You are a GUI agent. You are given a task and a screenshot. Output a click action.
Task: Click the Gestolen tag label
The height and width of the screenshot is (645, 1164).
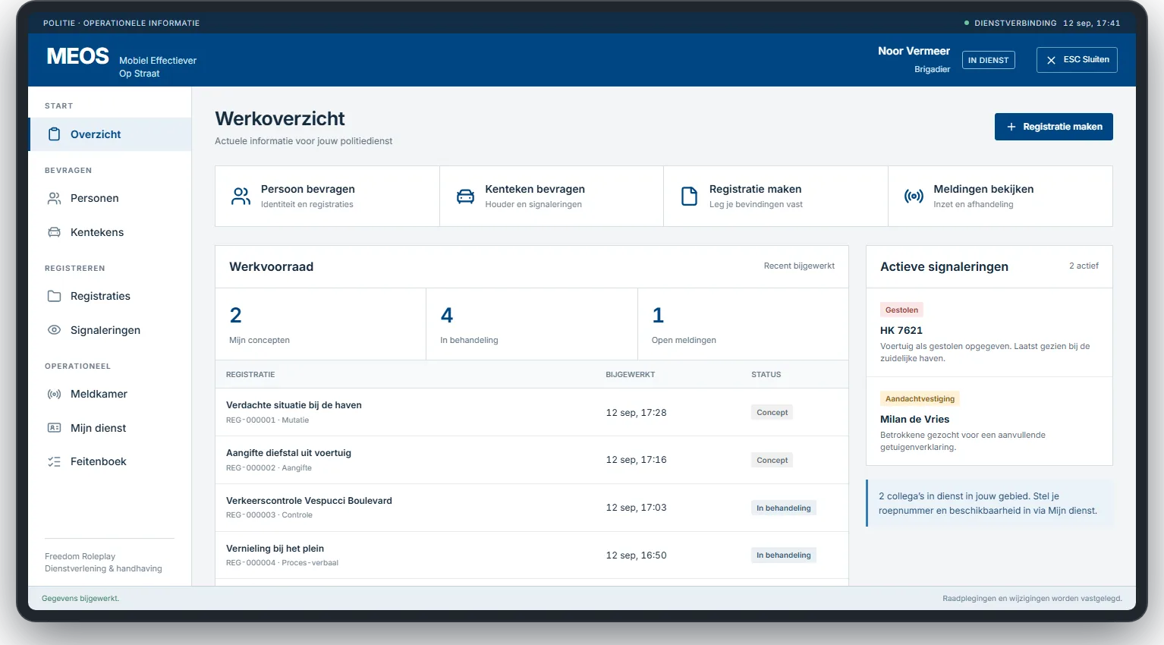pos(901,310)
